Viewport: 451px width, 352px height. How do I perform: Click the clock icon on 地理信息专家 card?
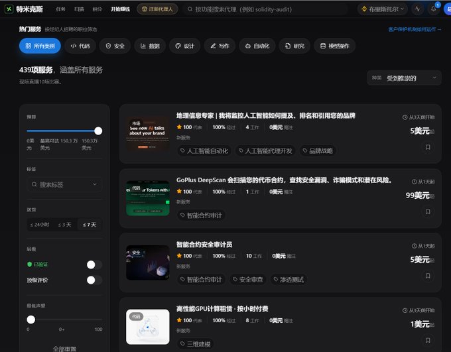405,117
